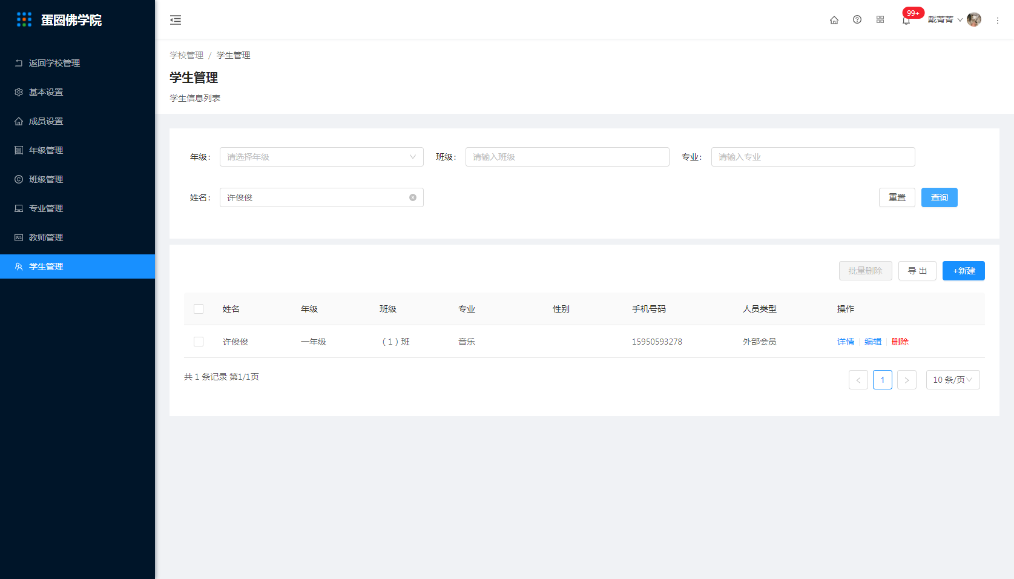The height and width of the screenshot is (579, 1014).
Task: Open notifications bell with 99+ badge
Action: click(x=906, y=20)
